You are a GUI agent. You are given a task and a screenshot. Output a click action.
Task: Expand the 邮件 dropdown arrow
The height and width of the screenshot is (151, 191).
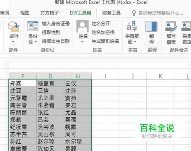click(x=13, y=42)
